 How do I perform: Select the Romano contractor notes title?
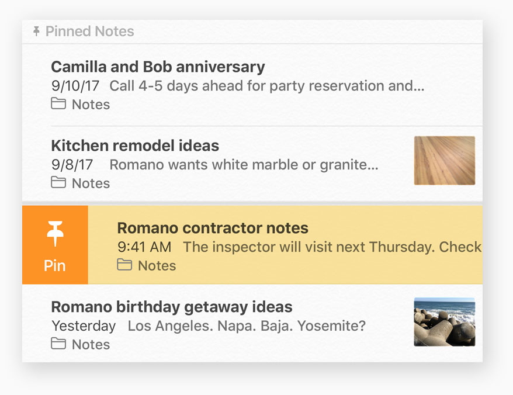point(213,228)
